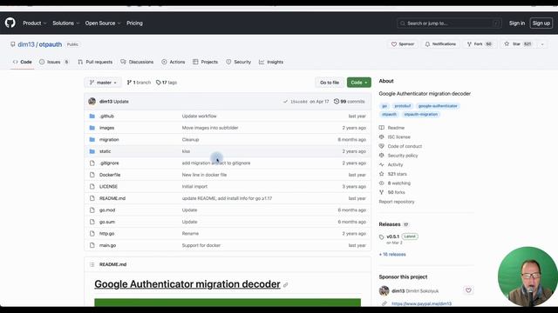
Task: Expand the Open Source menu
Action: coord(103,23)
